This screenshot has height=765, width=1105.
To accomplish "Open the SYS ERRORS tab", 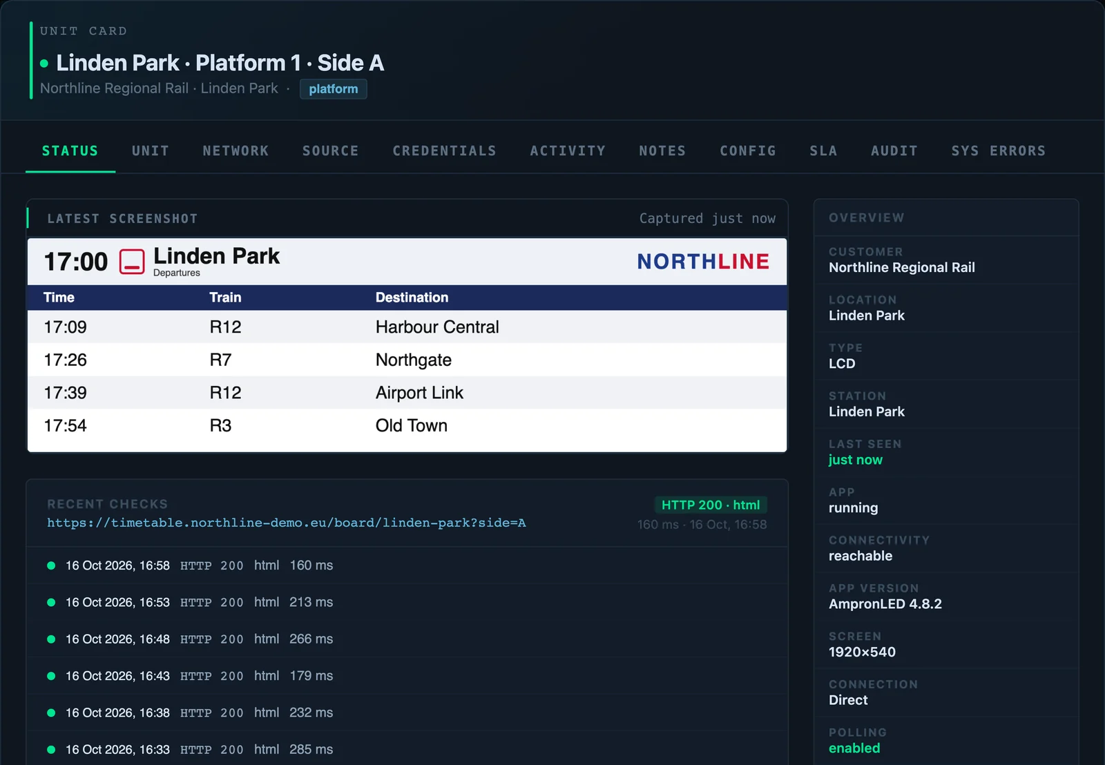I will (x=998, y=151).
